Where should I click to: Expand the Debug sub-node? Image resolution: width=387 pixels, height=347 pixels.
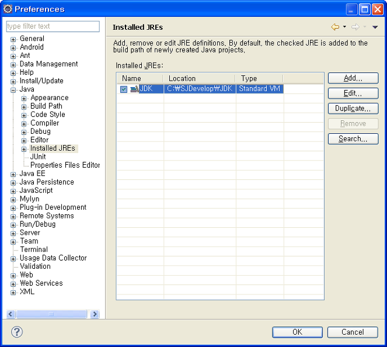pyautogui.click(x=24, y=132)
